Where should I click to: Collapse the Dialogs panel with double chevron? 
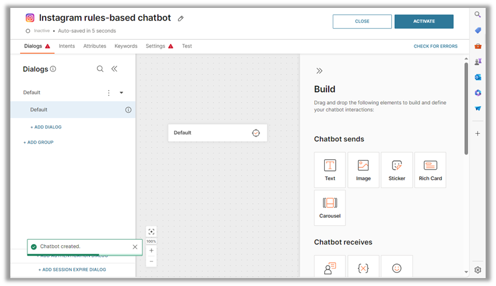(x=114, y=69)
